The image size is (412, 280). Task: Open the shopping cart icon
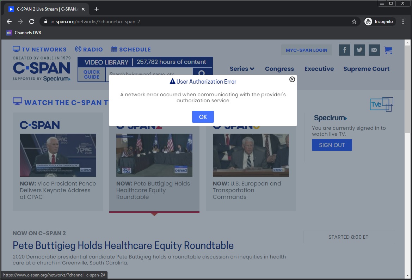tap(388, 50)
